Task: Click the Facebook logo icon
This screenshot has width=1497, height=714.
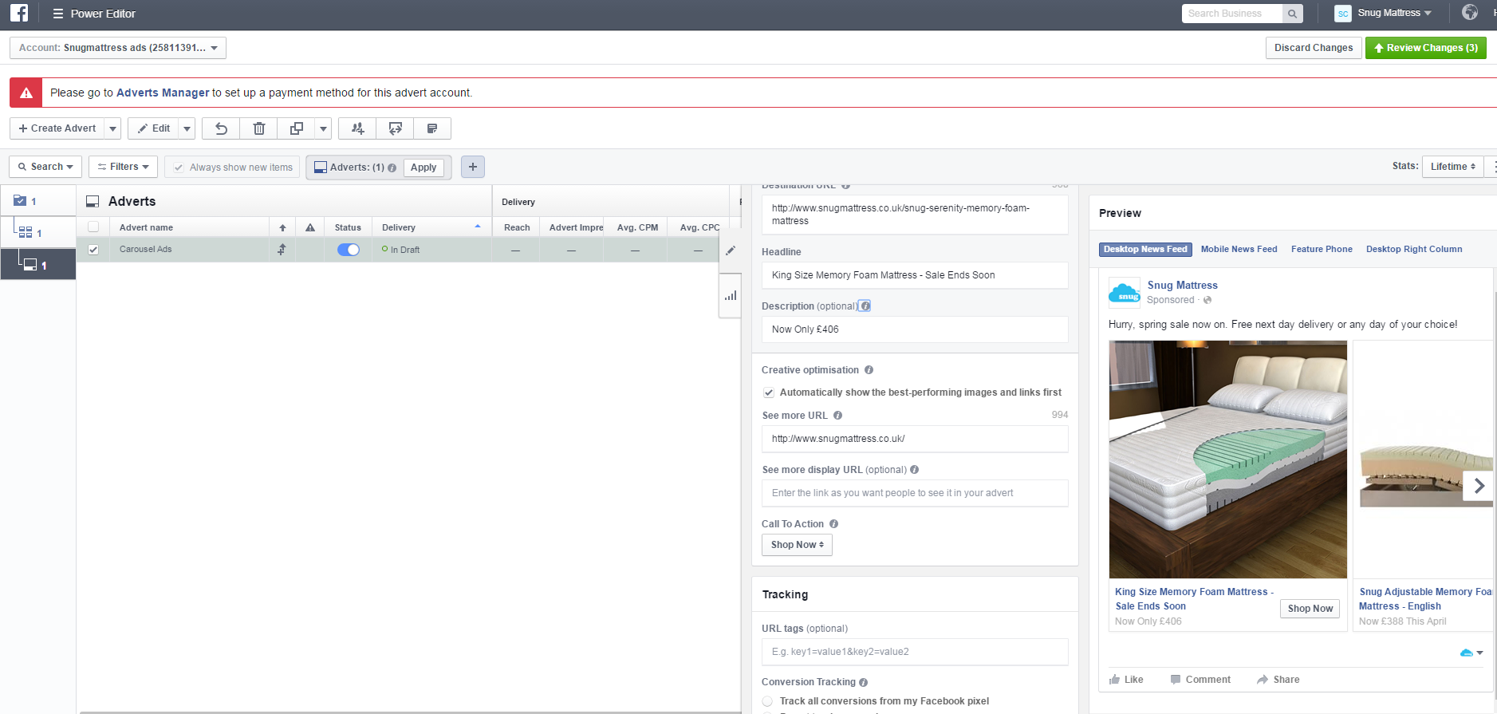Action: click(x=19, y=13)
